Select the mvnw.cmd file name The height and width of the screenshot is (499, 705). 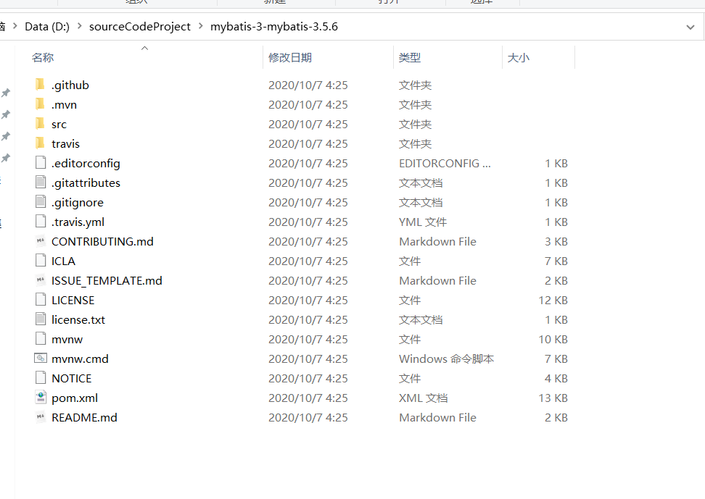click(x=80, y=359)
